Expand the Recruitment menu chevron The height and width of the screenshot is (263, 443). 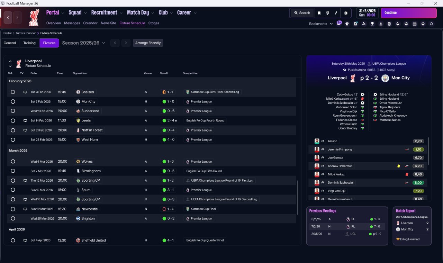click(121, 13)
